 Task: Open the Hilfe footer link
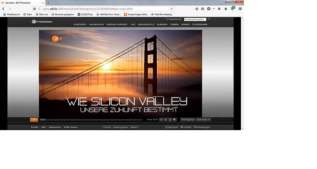coord(44,127)
